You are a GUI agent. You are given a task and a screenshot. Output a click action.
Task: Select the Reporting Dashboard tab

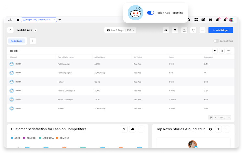pyautogui.click(x=39, y=20)
